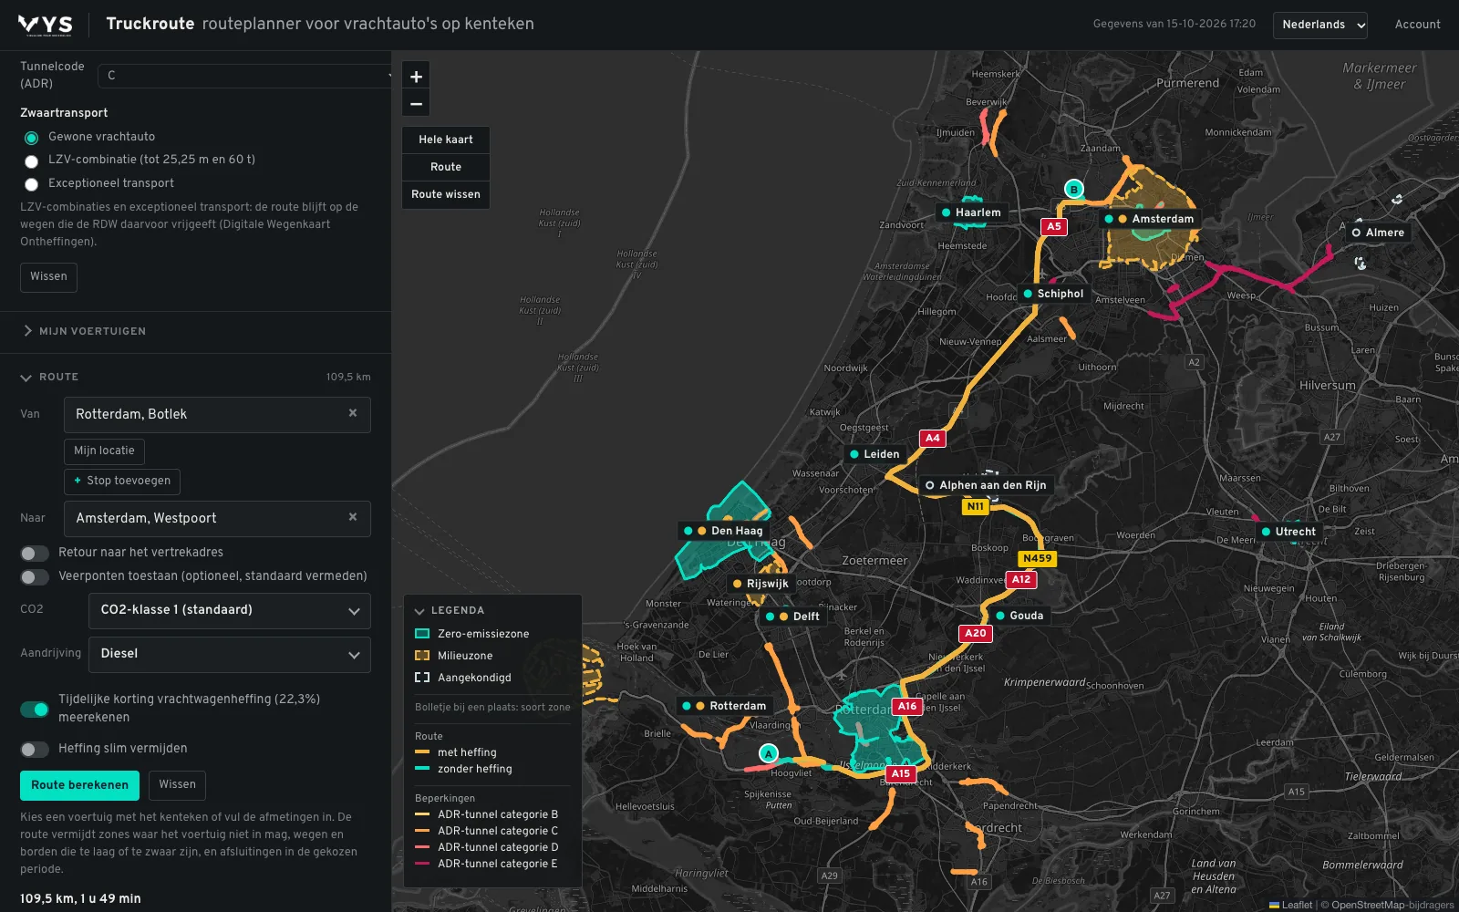Click route start marker A on map
The width and height of the screenshot is (1459, 912).
[769, 753]
